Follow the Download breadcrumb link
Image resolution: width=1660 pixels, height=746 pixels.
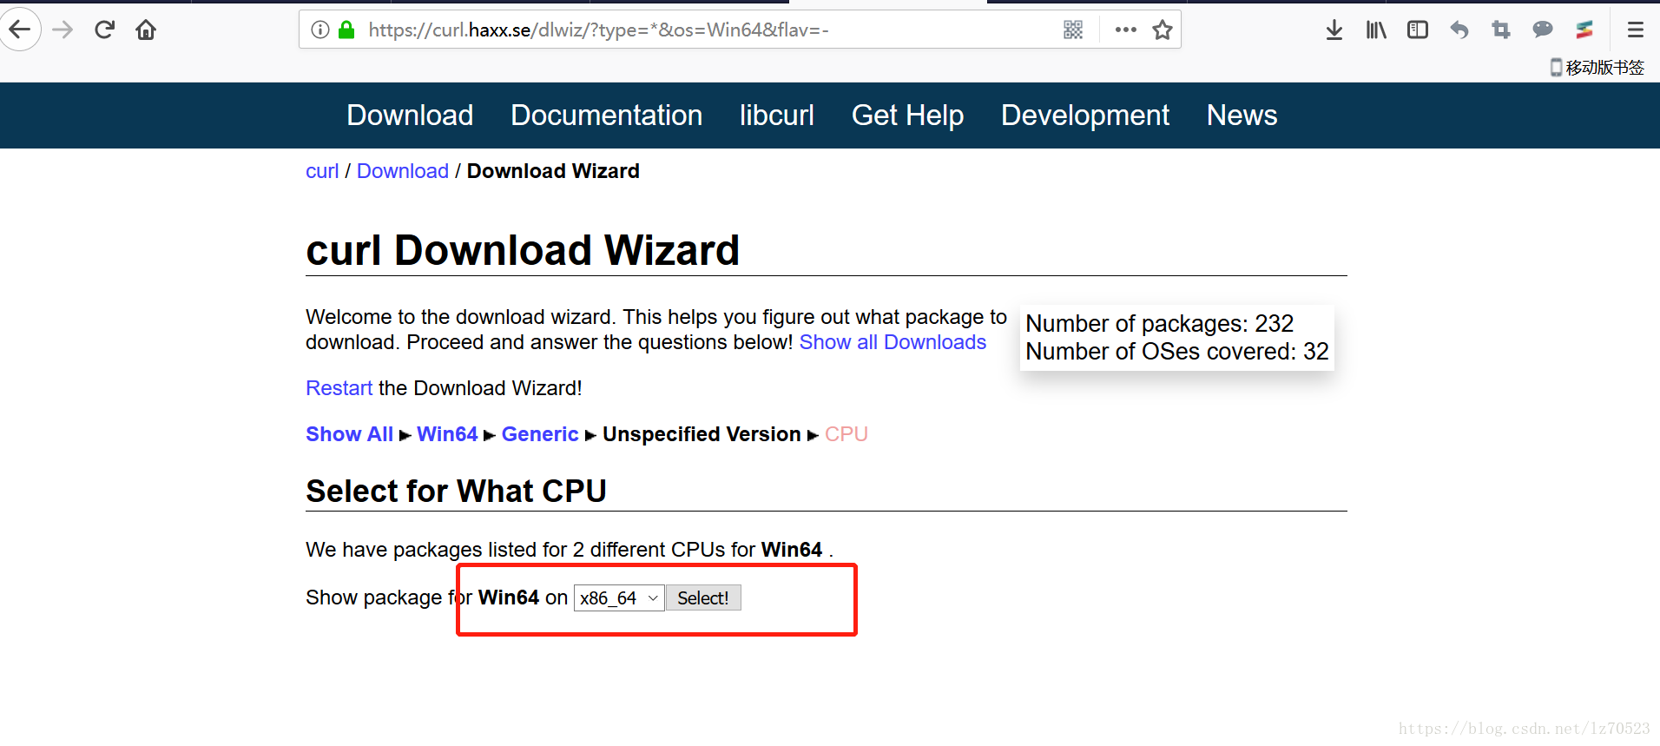403,171
